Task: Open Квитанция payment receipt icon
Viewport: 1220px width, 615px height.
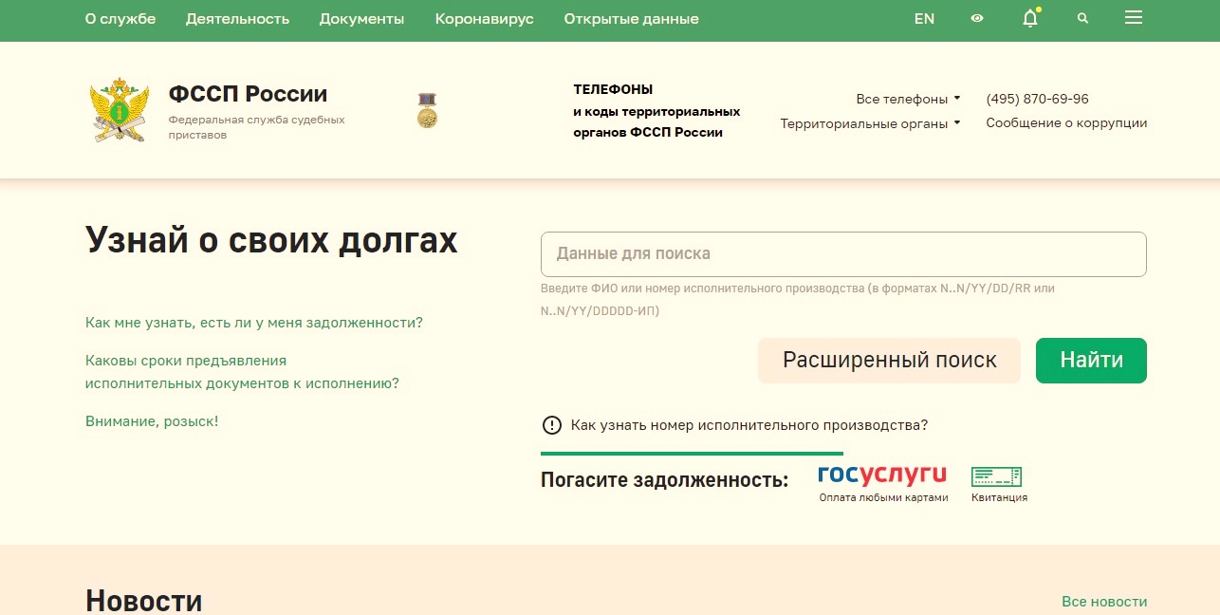Action: 997,475
